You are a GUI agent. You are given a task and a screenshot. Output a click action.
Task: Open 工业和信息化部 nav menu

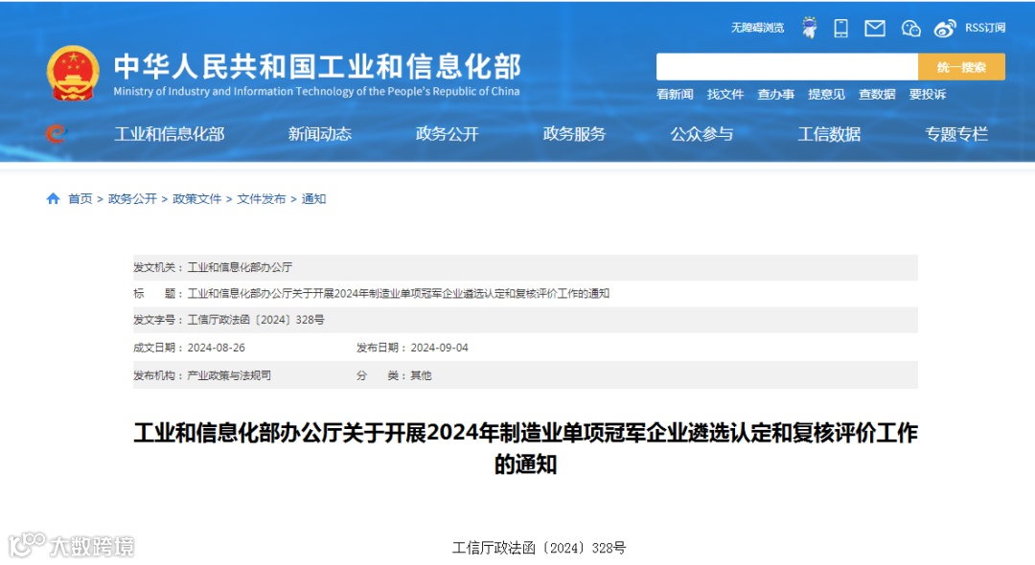169,134
